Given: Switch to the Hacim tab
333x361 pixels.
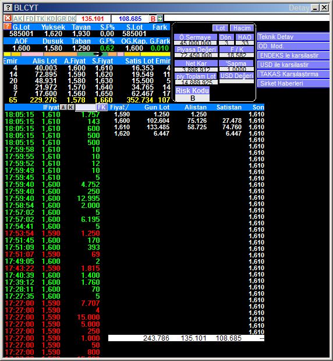Looking at the screenshot, I should click(242, 28).
